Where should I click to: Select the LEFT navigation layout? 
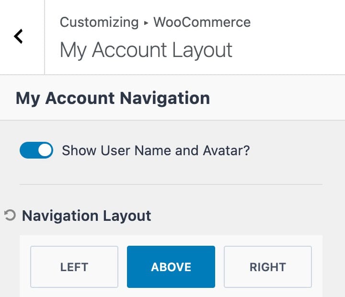[74, 267]
